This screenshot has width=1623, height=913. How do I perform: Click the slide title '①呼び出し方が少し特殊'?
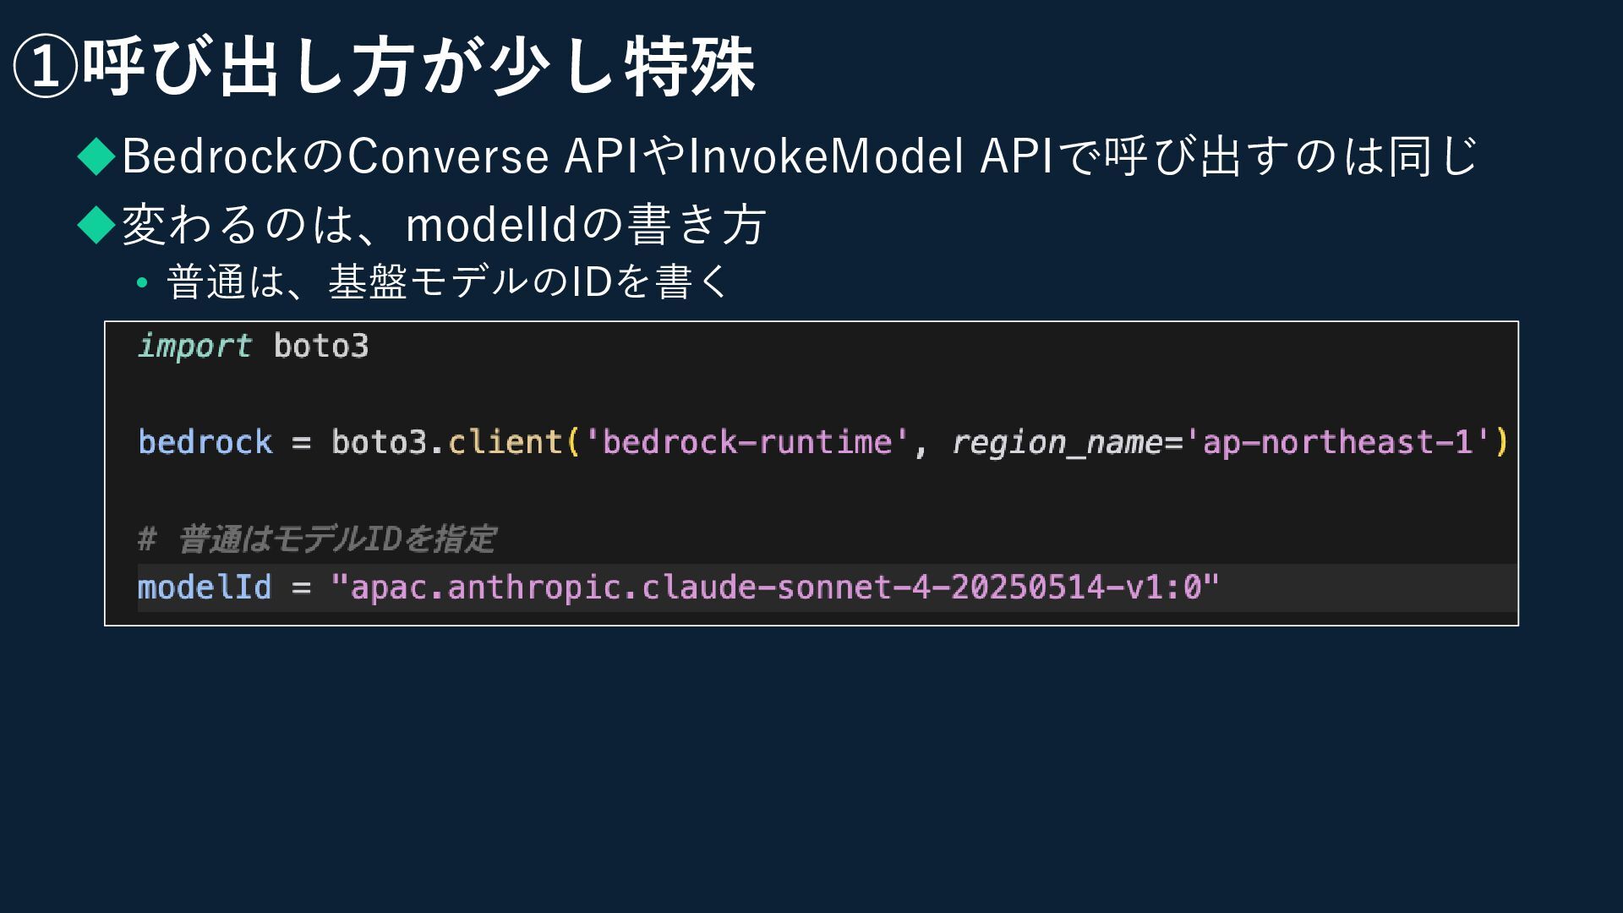[385, 68]
